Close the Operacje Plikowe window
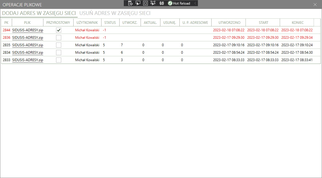 [x=315, y=4]
